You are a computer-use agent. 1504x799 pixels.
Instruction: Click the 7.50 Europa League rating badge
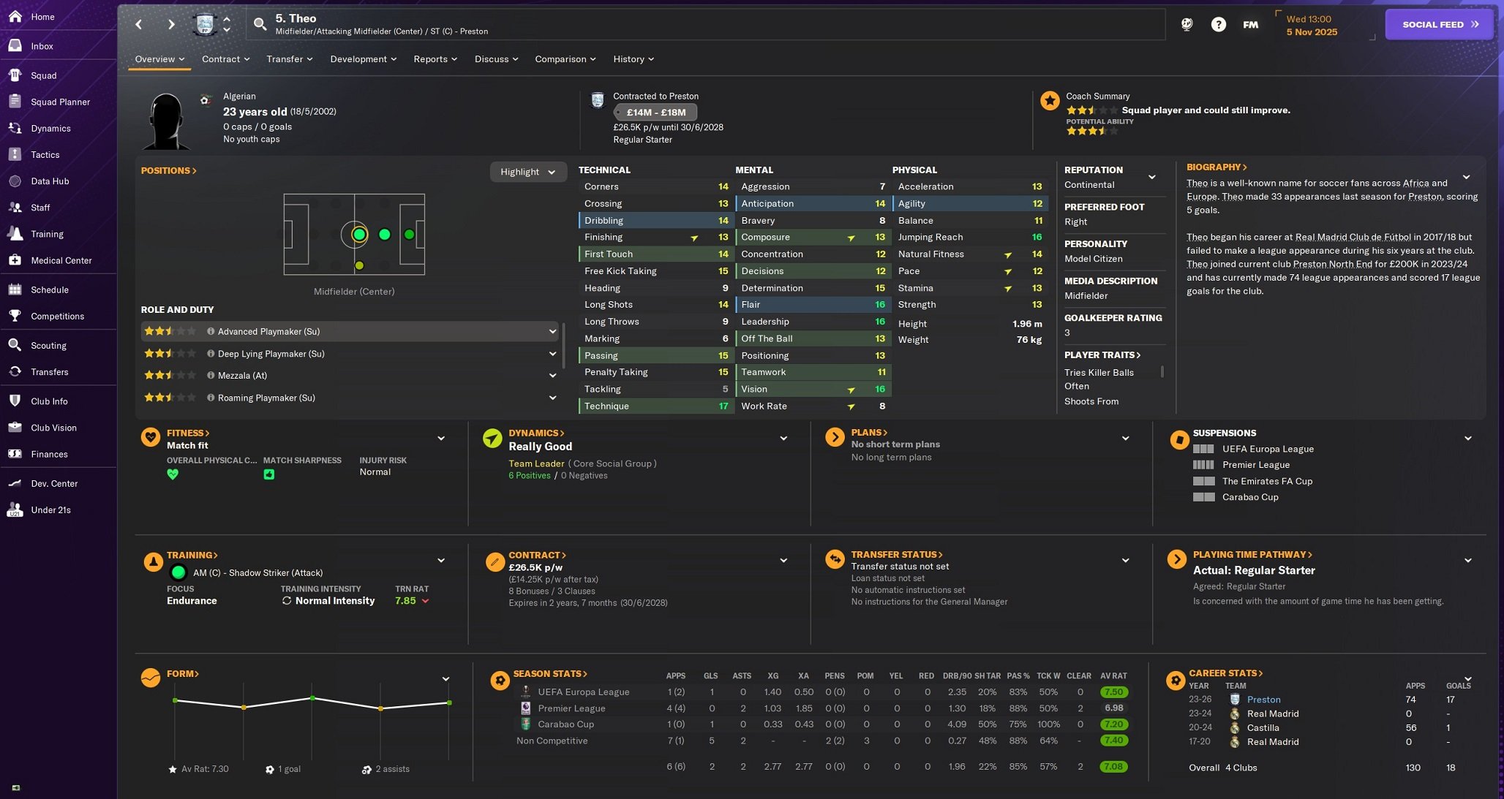click(x=1113, y=692)
